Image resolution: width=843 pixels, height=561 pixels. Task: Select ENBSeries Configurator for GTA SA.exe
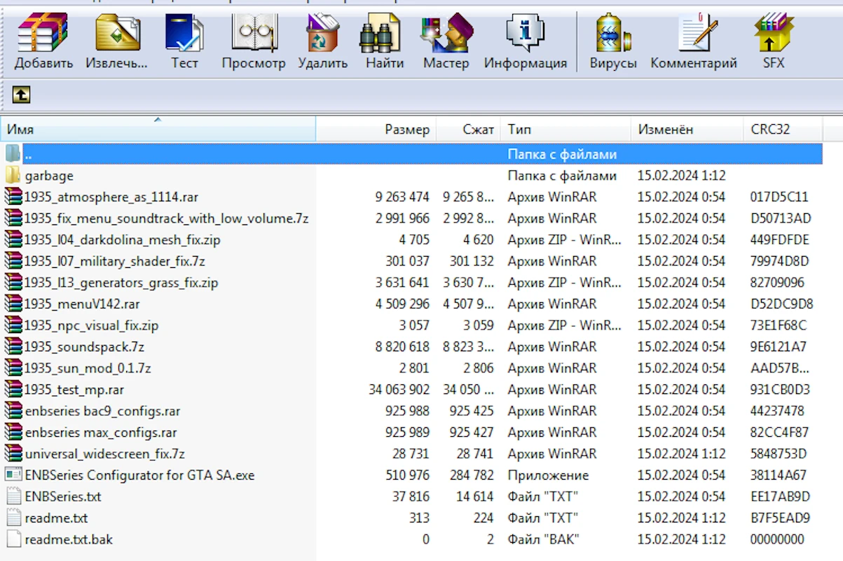[x=139, y=475]
